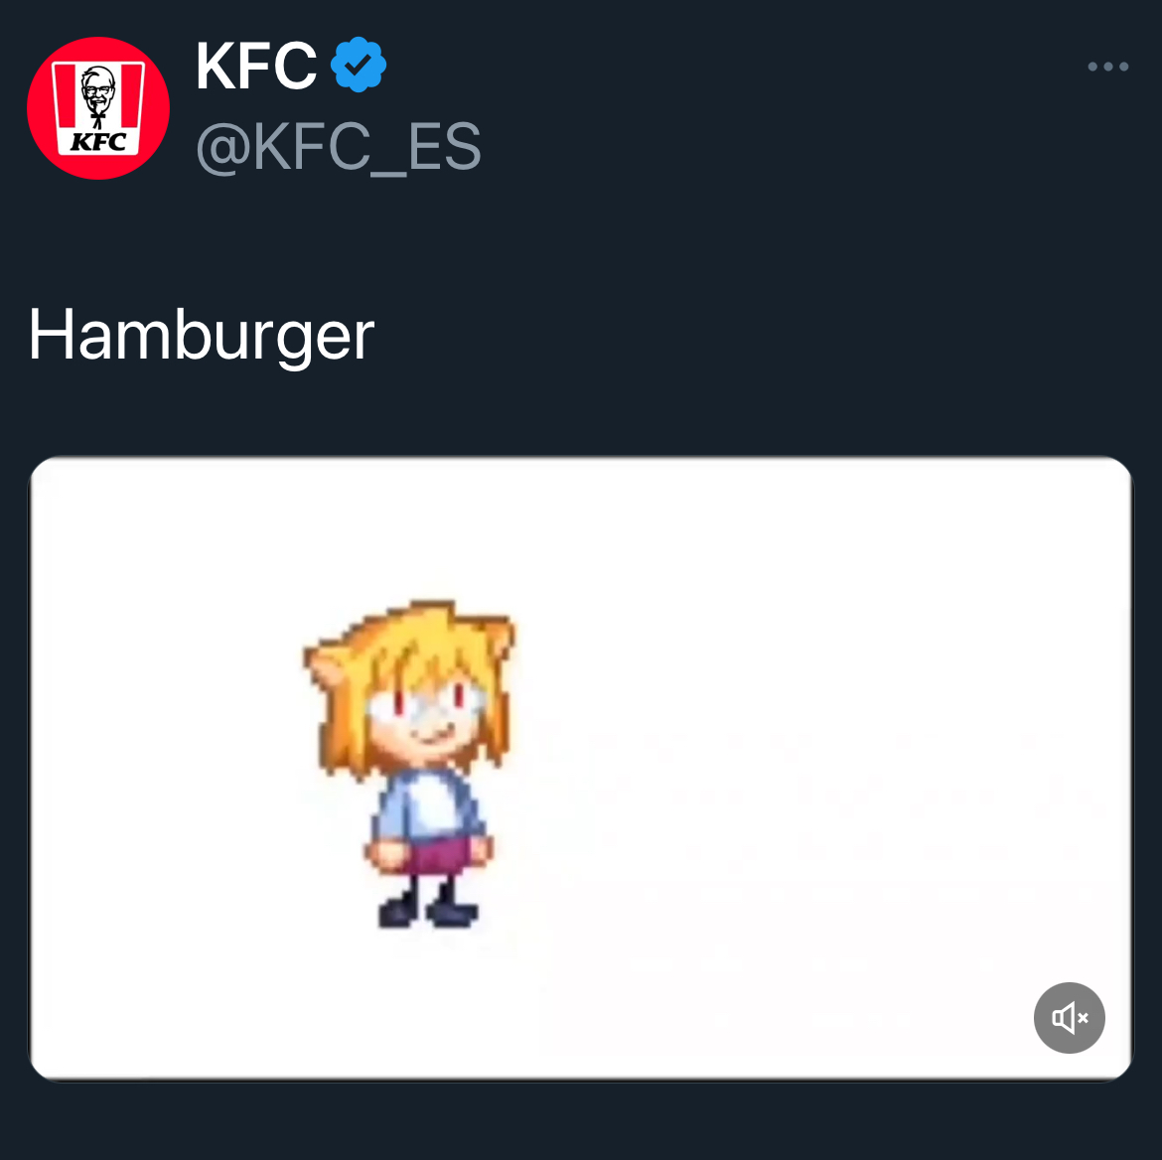Select the "Hamburger" tweet text
The image size is (1162, 1160).
[202, 335]
